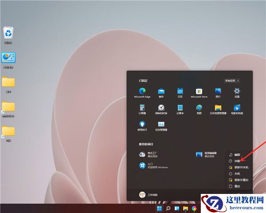266x213 pixels.
Task: Open the Movies & TV app
Action: [x=237, y=109]
